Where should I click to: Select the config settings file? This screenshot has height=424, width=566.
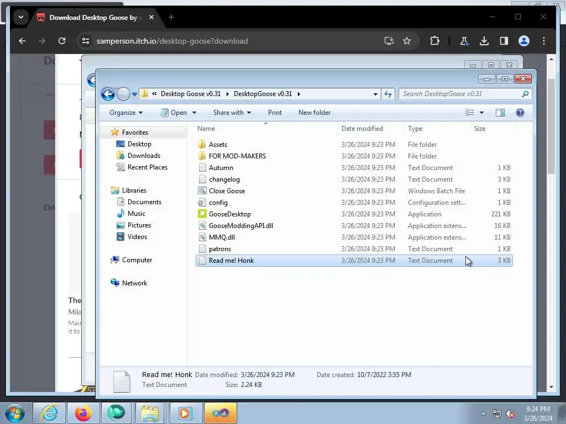tap(218, 203)
